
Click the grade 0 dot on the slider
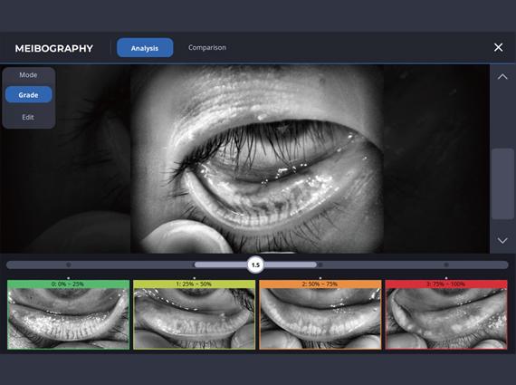[69, 265]
